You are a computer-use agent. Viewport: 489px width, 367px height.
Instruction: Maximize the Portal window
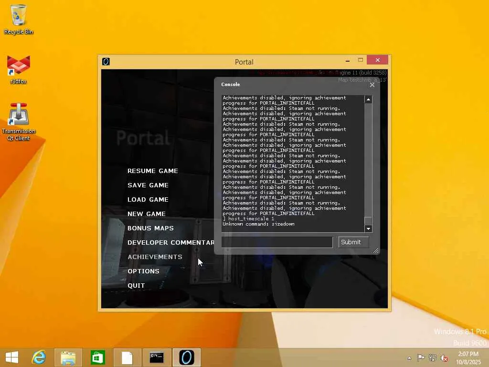pos(361,60)
